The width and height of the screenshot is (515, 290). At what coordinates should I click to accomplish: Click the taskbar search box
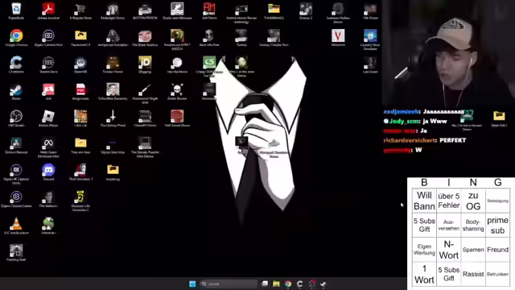(229, 284)
